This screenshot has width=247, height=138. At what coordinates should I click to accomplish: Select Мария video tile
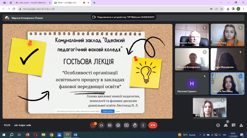pos(210,108)
